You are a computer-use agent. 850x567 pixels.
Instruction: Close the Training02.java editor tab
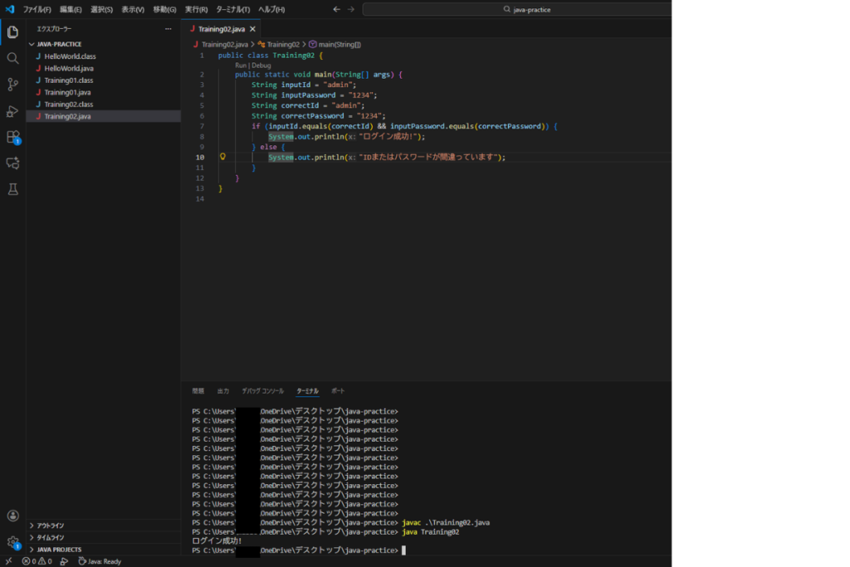point(253,29)
